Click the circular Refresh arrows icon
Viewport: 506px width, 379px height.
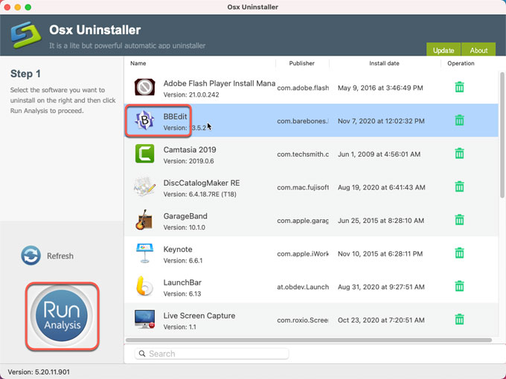31,256
